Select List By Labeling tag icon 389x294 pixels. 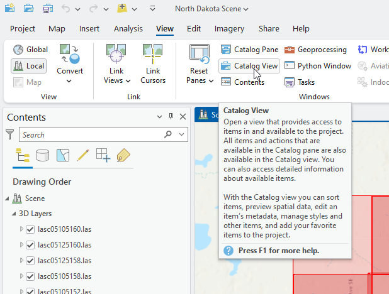point(123,155)
